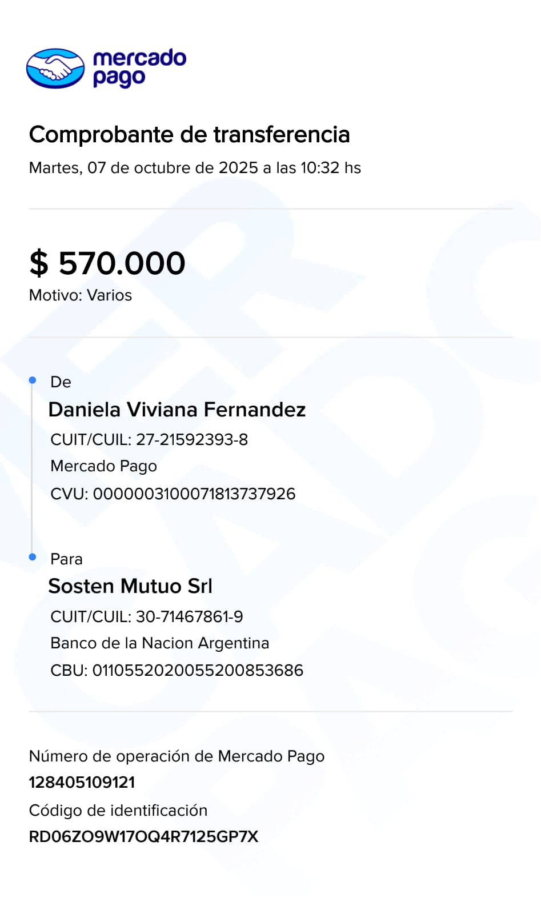Viewport: 541px width, 898px height.
Task: Click the blue dot beside "Para"
Action: point(33,557)
